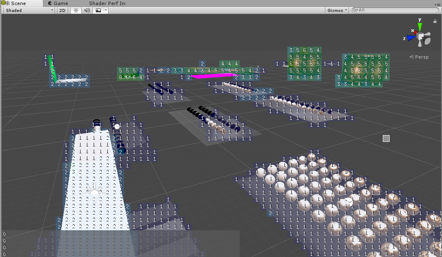Toggle scene lighting with the sun icon
Viewport: 442px width, 257px height.
[x=76, y=10]
